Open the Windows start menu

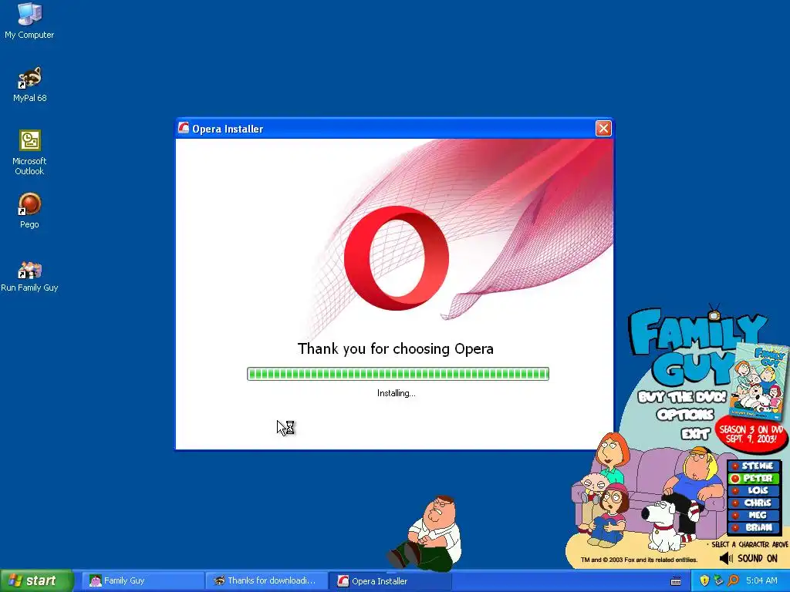click(x=36, y=580)
